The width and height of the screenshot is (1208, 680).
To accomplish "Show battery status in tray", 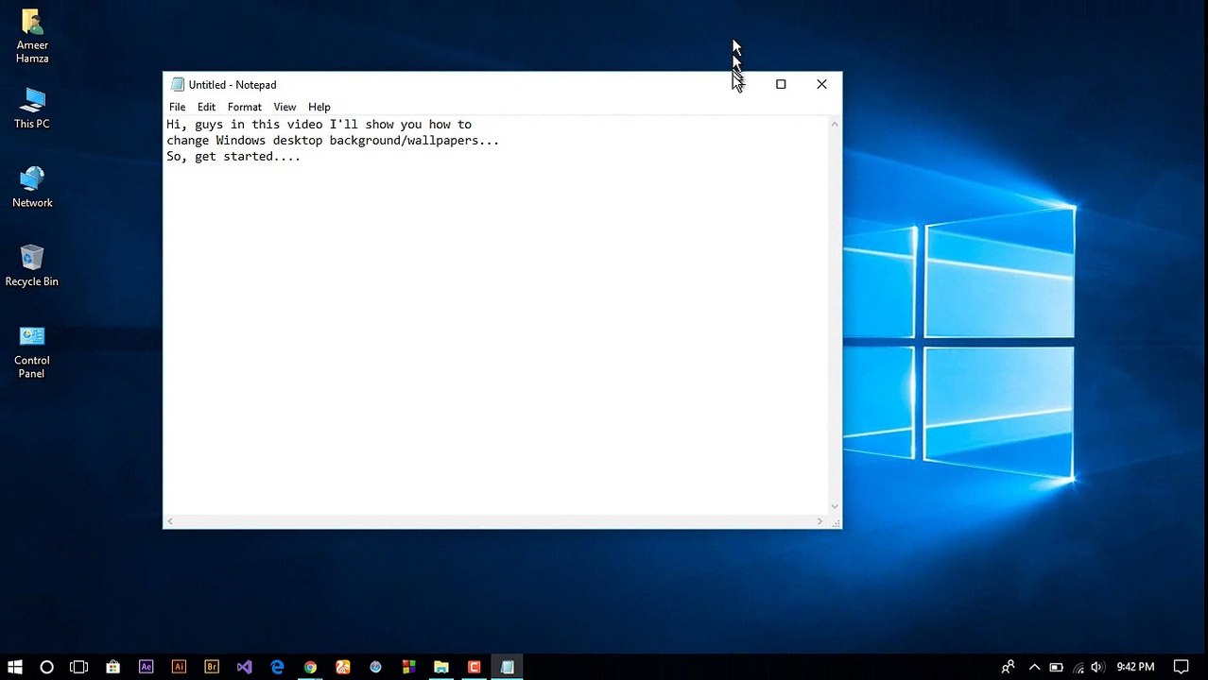I will pos(1056,667).
